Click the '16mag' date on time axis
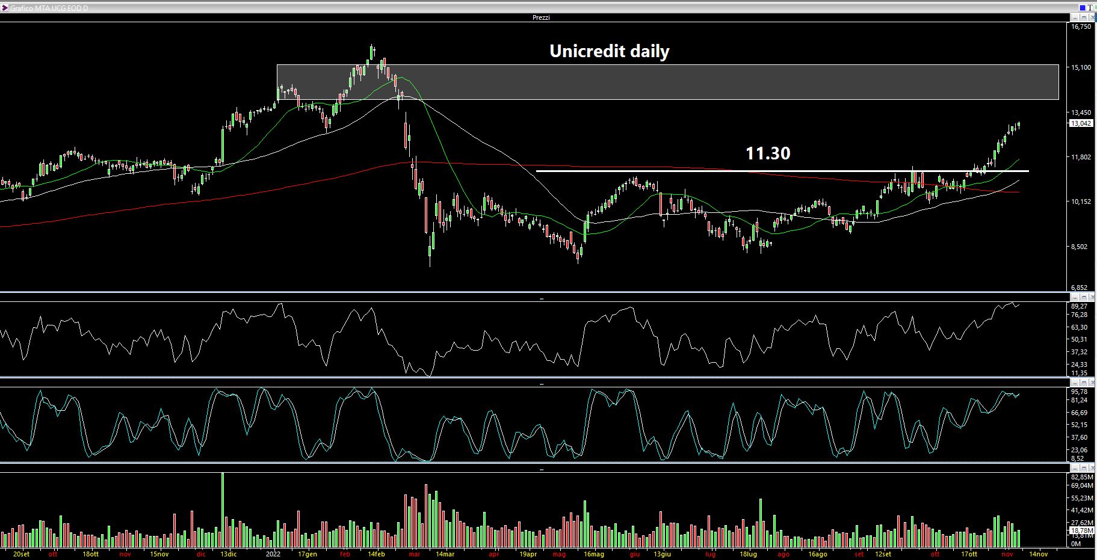1097x560 pixels. (593, 554)
